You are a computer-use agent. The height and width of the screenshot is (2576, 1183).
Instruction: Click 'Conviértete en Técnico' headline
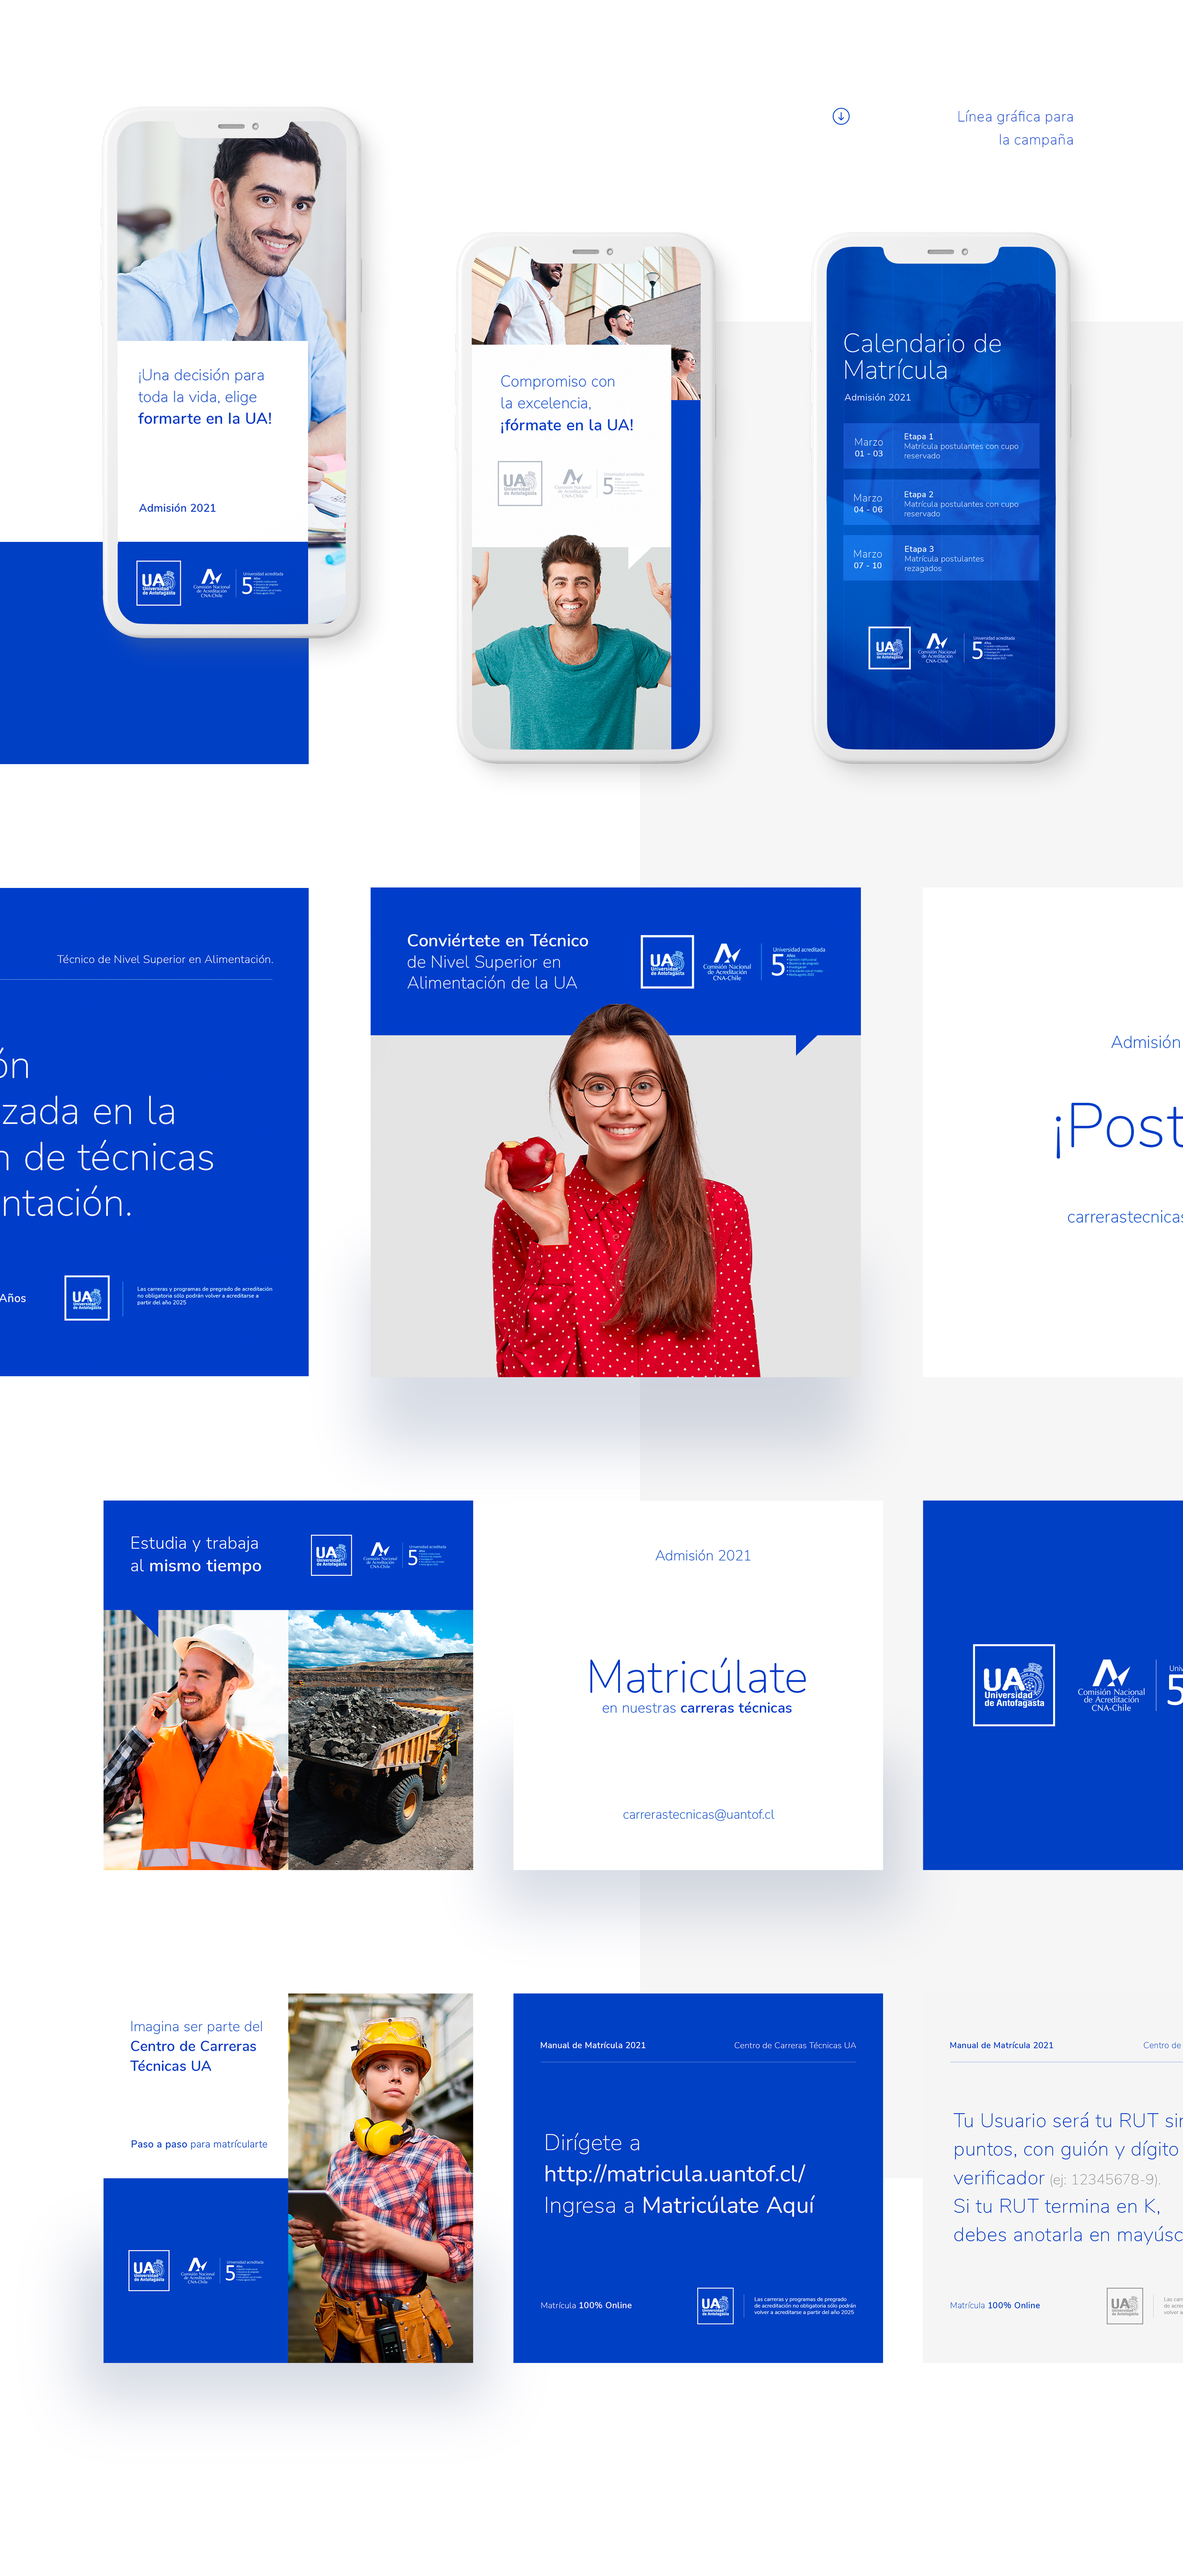tap(497, 940)
